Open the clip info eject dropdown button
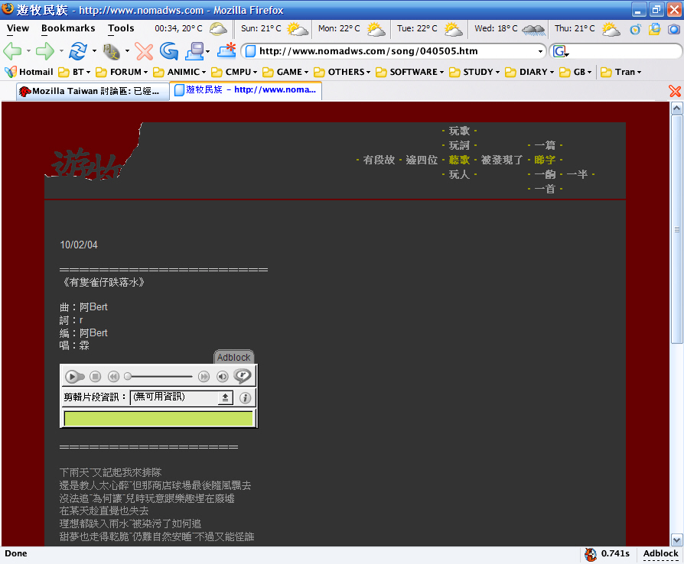 pyautogui.click(x=225, y=397)
